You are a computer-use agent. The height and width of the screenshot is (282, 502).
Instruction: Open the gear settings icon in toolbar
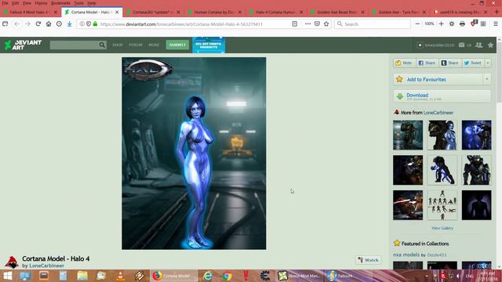tap(452, 24)
